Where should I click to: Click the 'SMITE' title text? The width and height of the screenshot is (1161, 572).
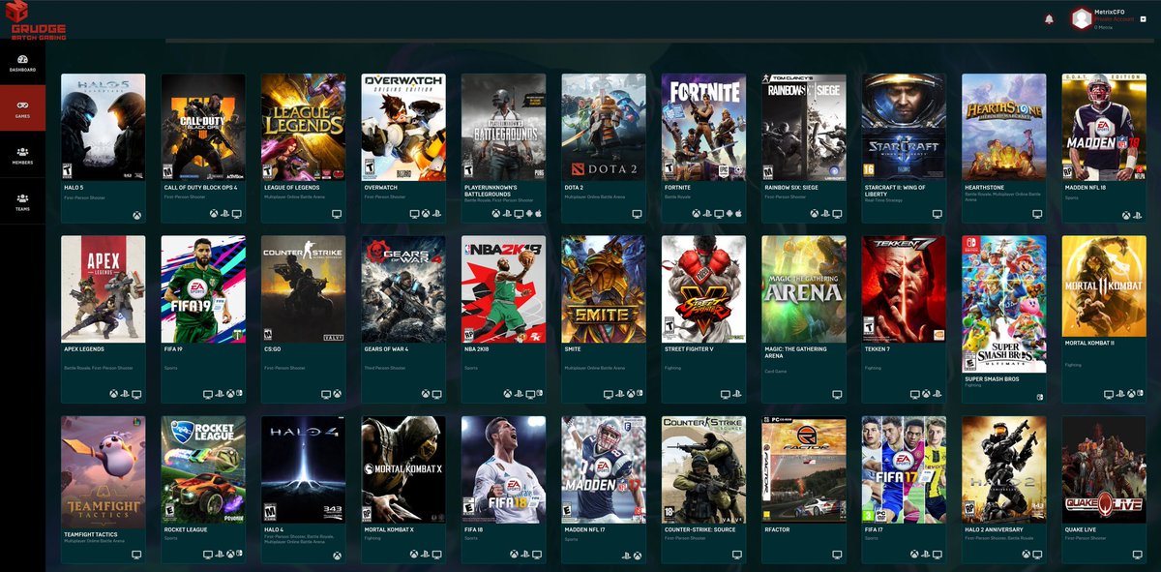point(573,349)
